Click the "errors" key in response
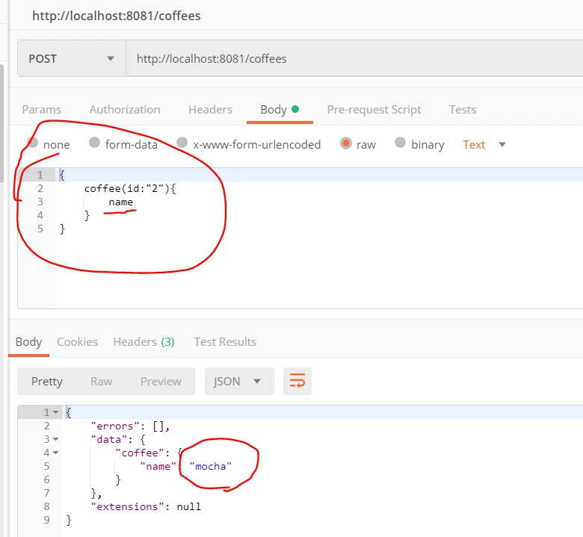 click(x=115, y=426)
